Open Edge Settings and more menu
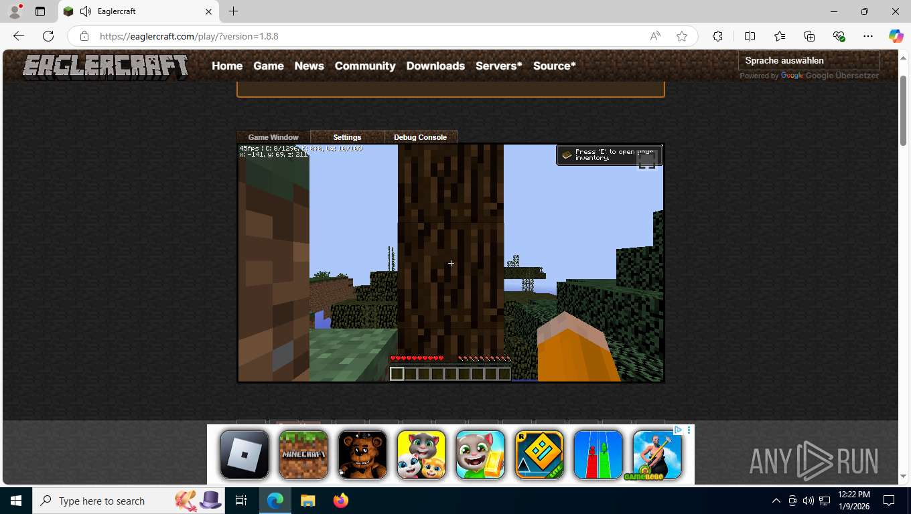The image size is (911, 514). pos(868,36)
